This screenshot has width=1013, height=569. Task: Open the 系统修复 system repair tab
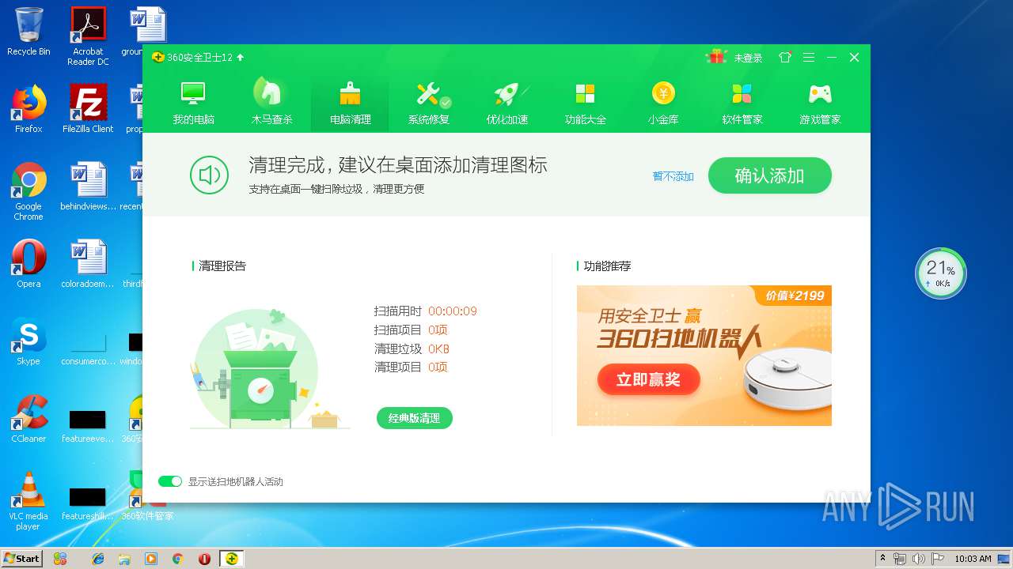click(428, 102)
